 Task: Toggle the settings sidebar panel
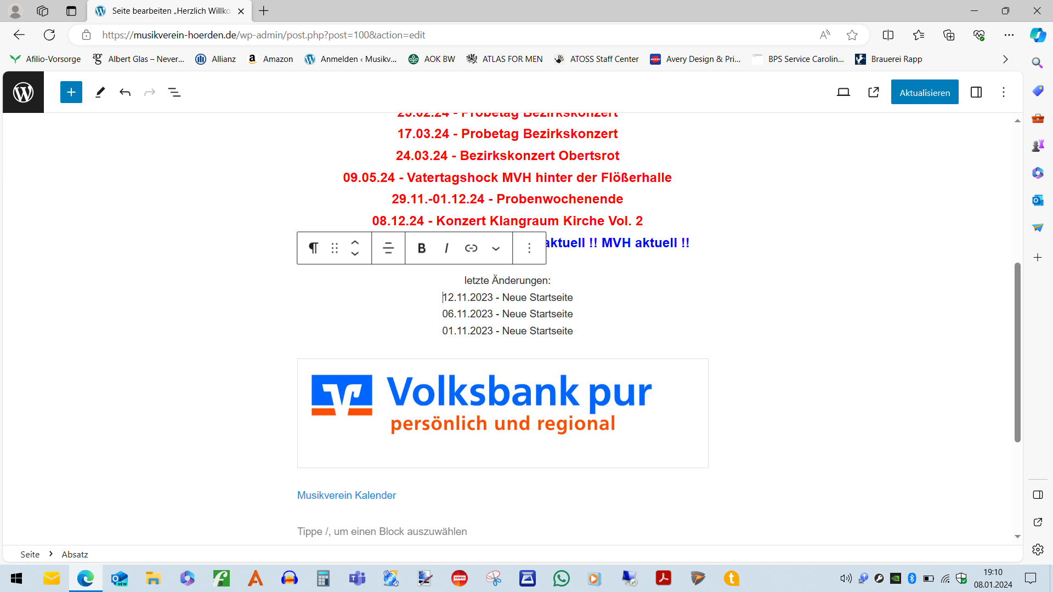click(x=976, y=92)
